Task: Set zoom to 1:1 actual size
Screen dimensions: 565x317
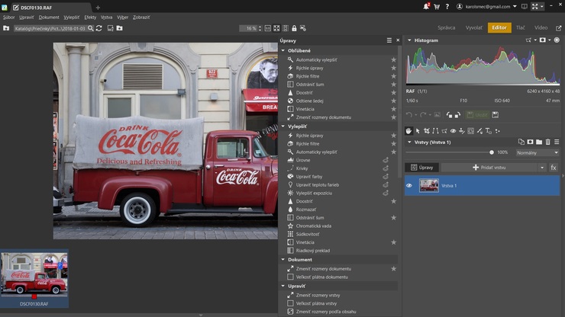Action: pyautogui.click(x=268, y=28)
